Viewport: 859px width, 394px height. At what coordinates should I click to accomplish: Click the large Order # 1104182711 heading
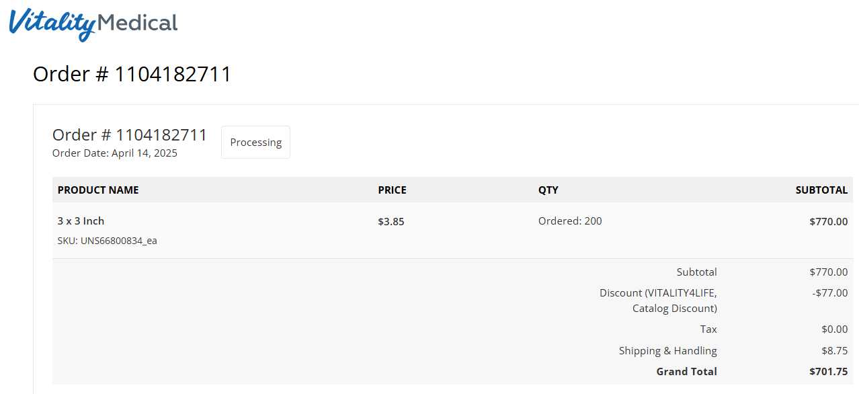tap(132, 74)
